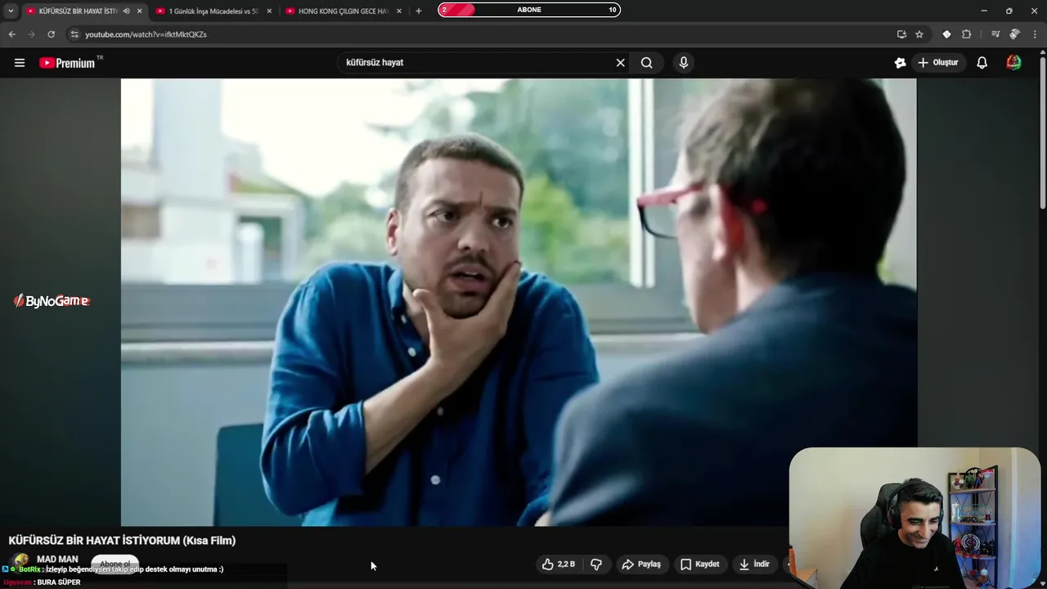Mute audio on the first tab speaker icon
Viewport: 1047px width, 589px height.
tap(126, 11)
